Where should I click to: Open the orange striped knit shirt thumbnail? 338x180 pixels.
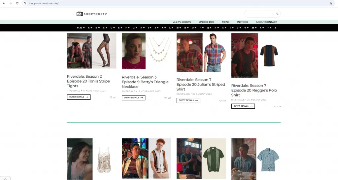tap(146, 159)
